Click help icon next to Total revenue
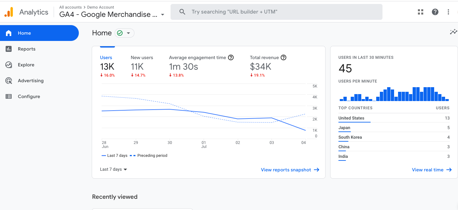Image resolution: width=458 pixels, height=210 pixels. 283,57
